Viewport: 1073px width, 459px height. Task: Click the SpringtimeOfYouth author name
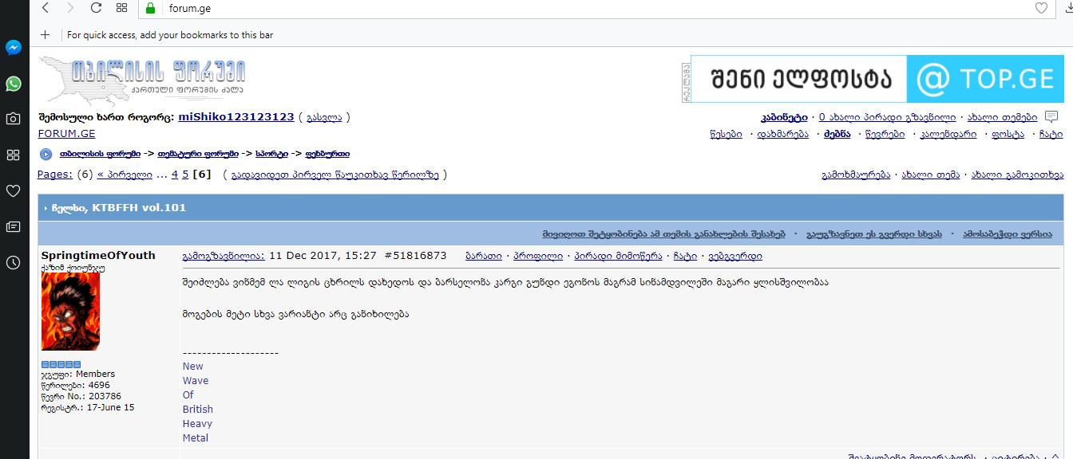(98, 255)
